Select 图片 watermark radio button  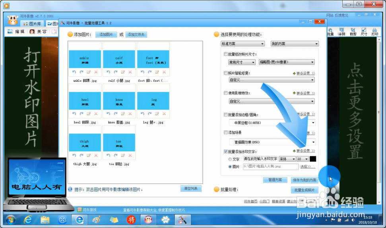click(230, 167)
